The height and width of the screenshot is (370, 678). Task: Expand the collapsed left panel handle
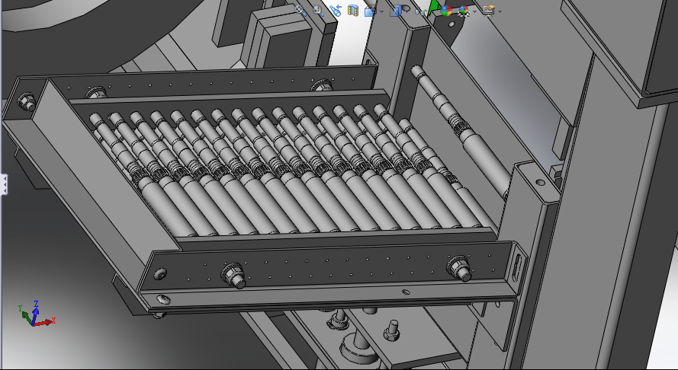click(4, 184)
